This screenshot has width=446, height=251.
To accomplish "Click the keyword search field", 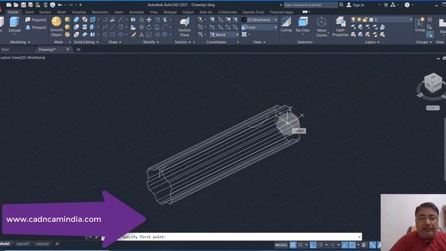I will pos(310,5).
